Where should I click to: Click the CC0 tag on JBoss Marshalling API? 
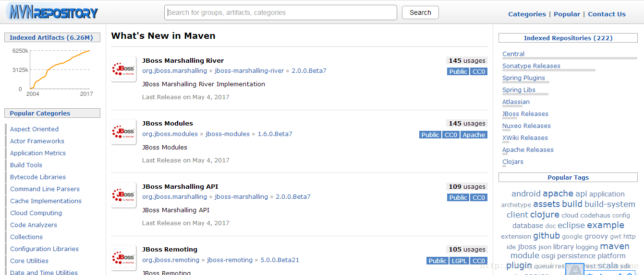pos(479,197)
